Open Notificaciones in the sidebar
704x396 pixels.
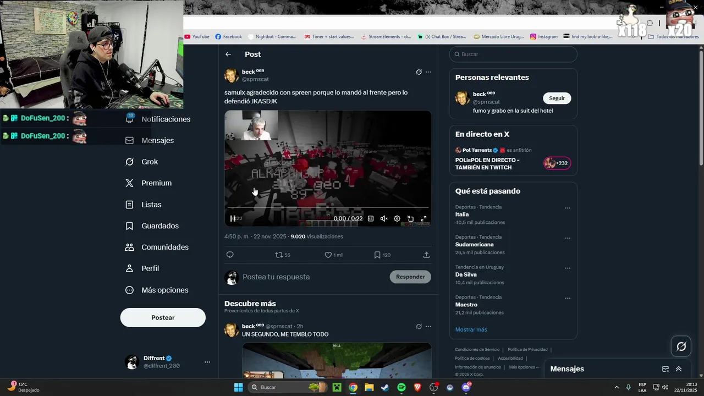point(157,119)
